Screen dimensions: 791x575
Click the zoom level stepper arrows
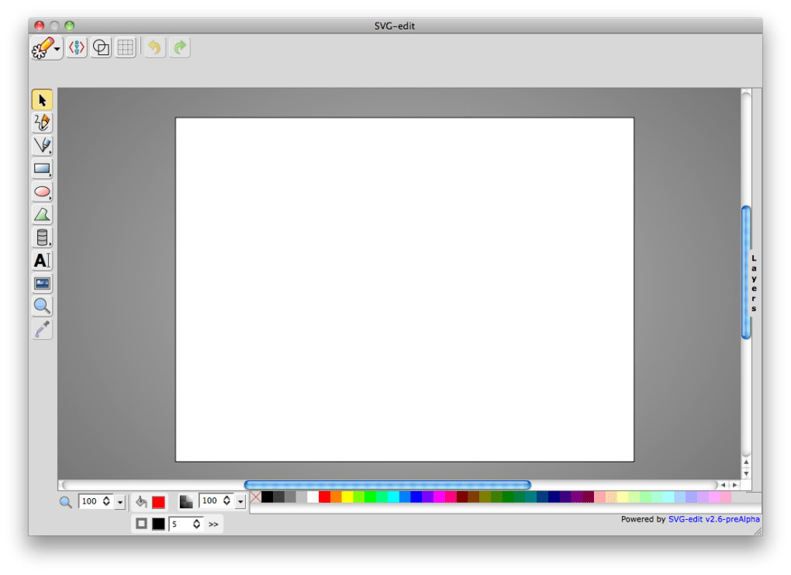tap(106, 501)
